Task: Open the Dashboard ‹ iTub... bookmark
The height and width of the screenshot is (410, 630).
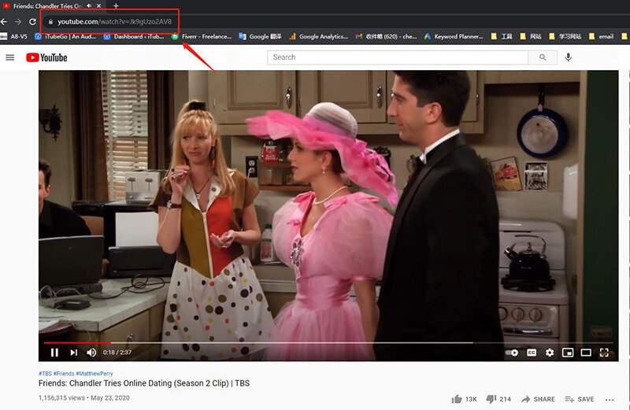Action: point(134,36)
